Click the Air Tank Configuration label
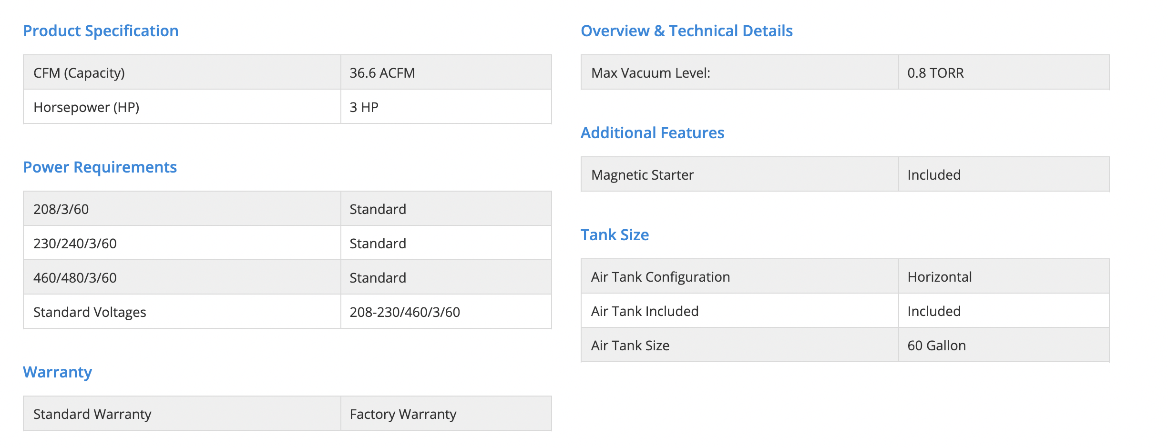The height and width of the screenshot is (448, 1168). tap(660, 277)
